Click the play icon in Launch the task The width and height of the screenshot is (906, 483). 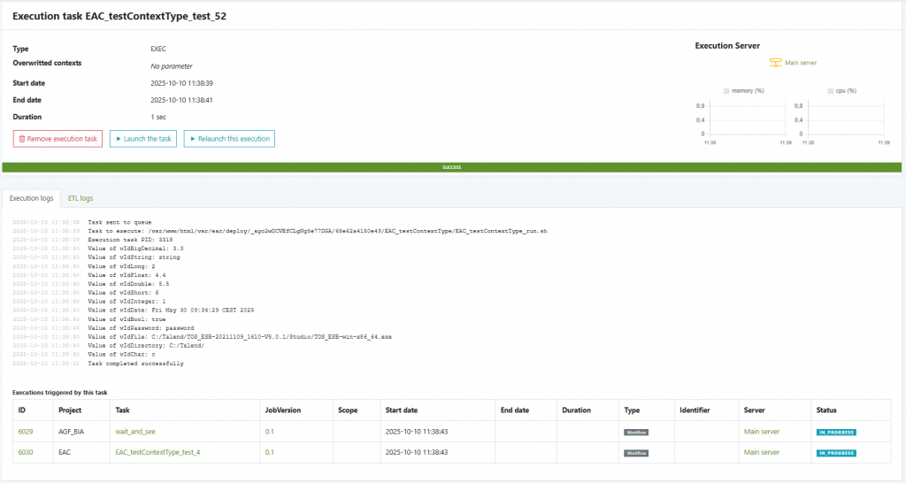click(119, 139)
